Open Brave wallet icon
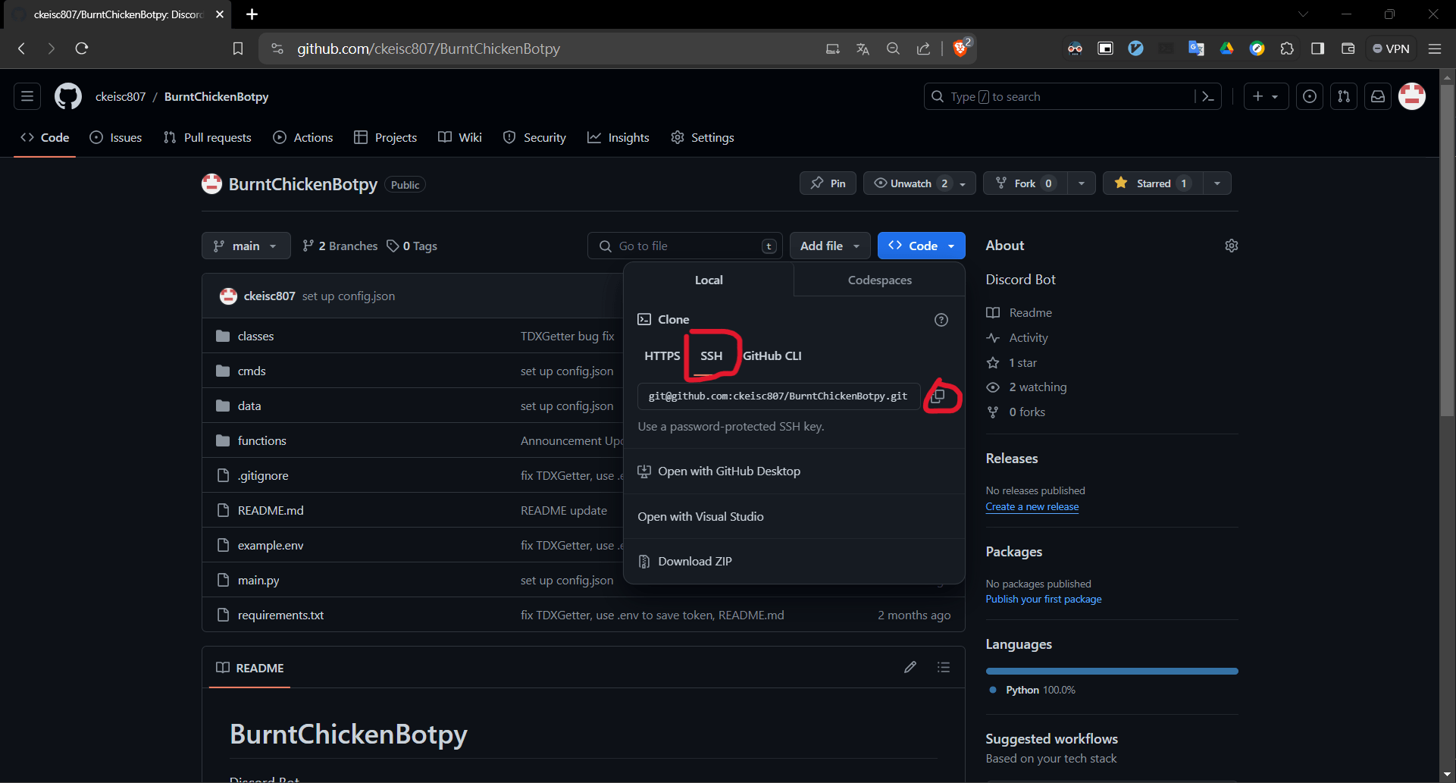Image resolution: width=1456 pixels, height=783 pixels. tap(1348, 49)
